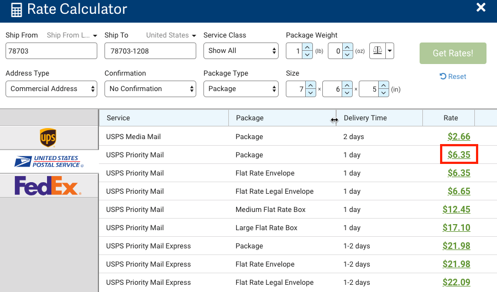Click the ounces weight input field
This screenshot has height=292, width=497.
tap(336, 51)
